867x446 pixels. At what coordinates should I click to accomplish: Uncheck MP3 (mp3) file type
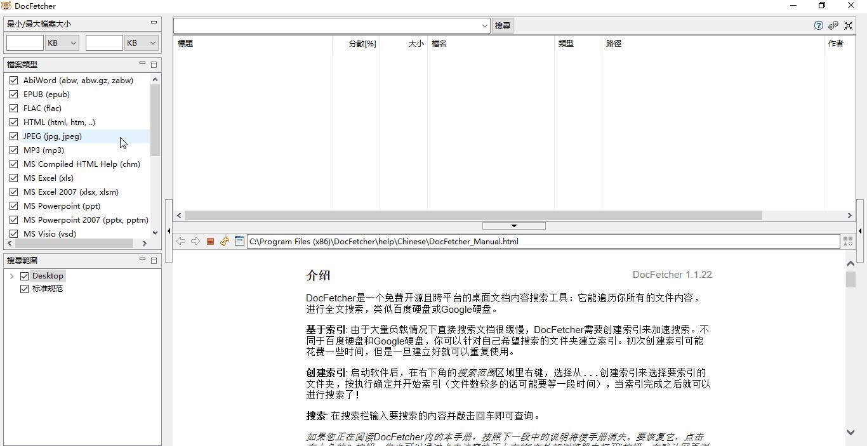click(x=14, y=150)
